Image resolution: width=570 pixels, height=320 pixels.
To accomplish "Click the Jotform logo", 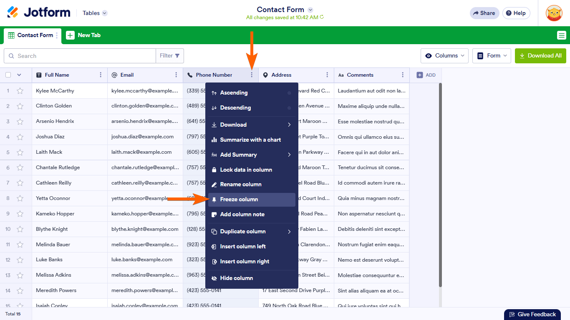I will [39, 12].
